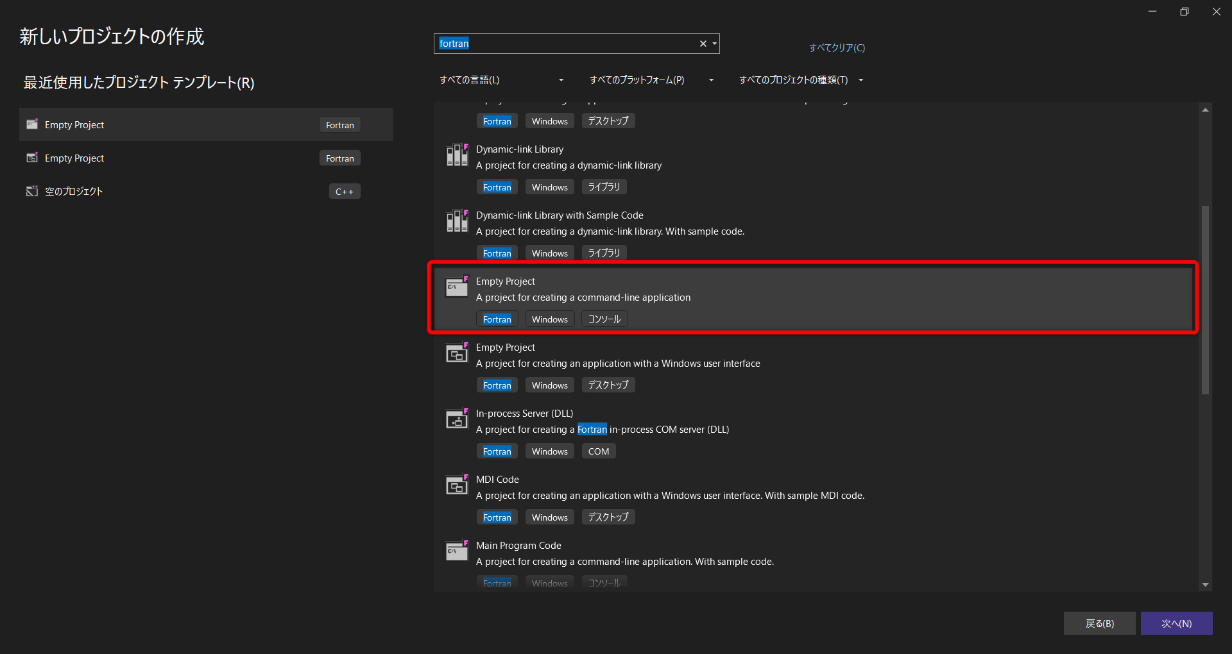
Task: Open the すべての言語 language filter dropdown
Action: point(501,80)
